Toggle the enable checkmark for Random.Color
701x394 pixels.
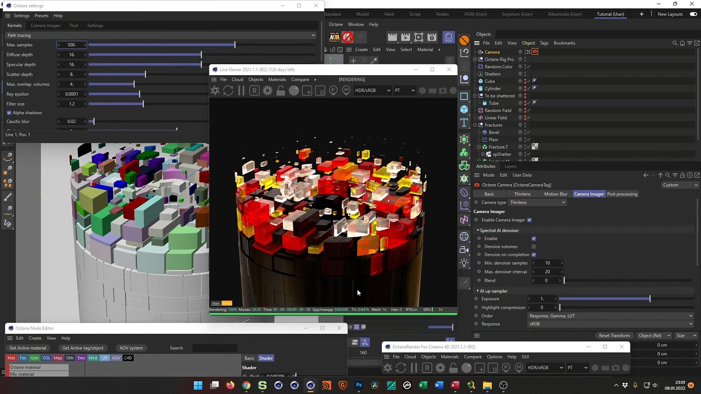[x=529, y=67]
